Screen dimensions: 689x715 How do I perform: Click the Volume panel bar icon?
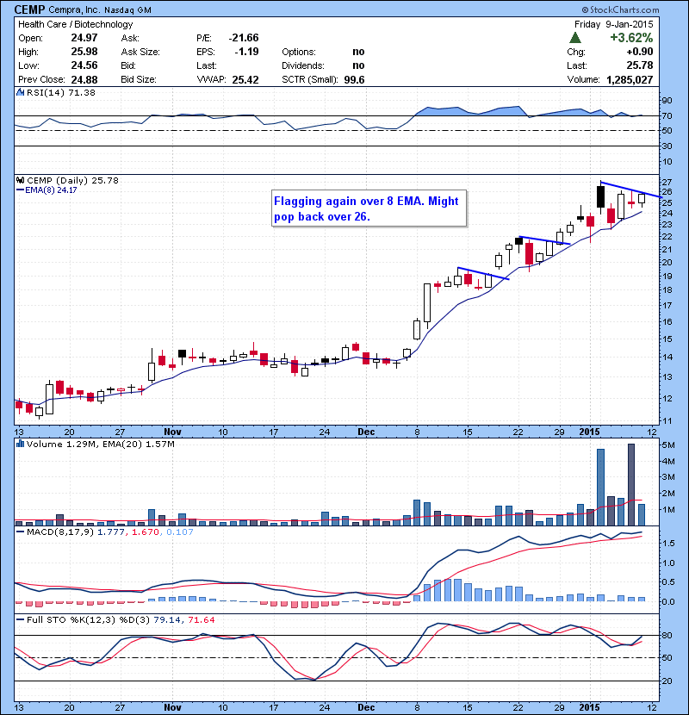coord(20,444)
